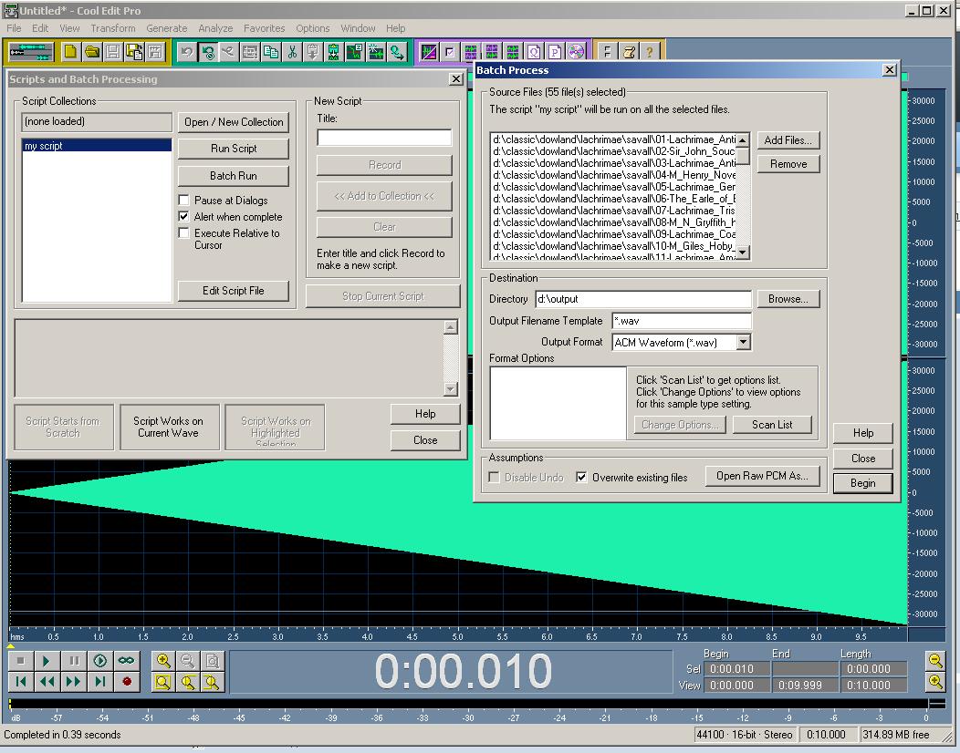Open the Analyze menu
This screenshot has height=753, width=960.
[215, 28]
